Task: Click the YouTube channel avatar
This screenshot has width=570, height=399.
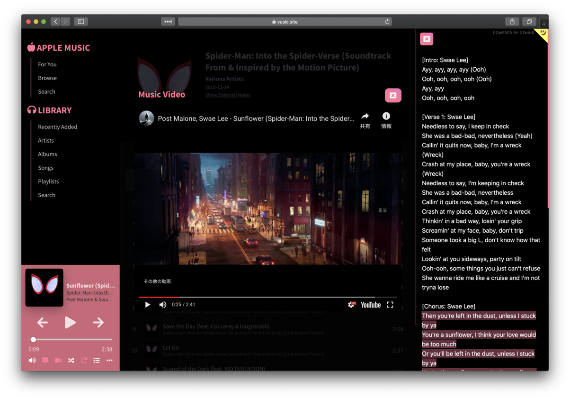Action: 146,118
